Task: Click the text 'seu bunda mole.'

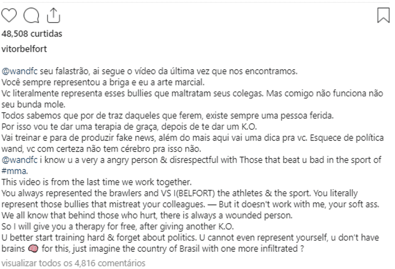Action: (x=33, y=104)
